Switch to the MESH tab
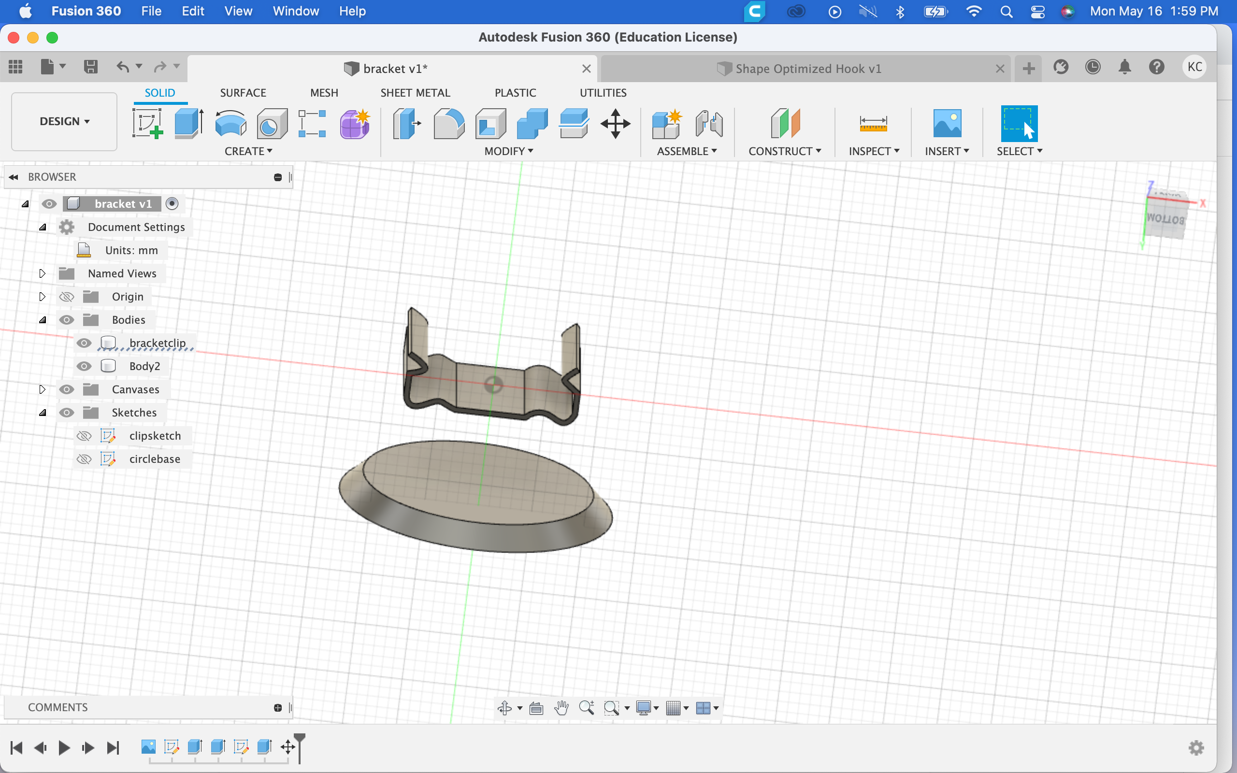The width and height of the screenshot is (1237, 773). pyautogui.click(x=323, y=93)
